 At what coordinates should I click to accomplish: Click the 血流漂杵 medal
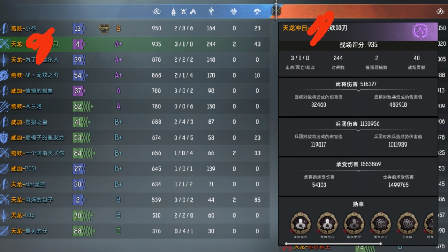click(x=301, y=223)
